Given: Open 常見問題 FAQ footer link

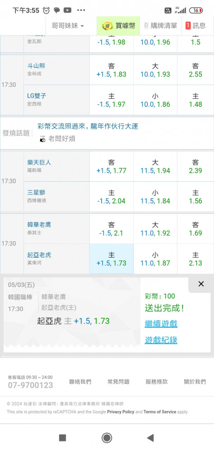Looking at the screenshot, I should [118, 381].
